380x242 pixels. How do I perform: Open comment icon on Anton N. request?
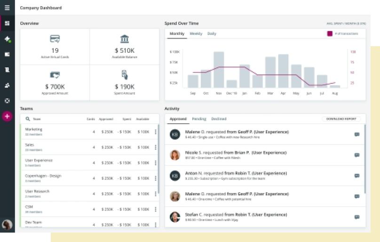(357, 176)
